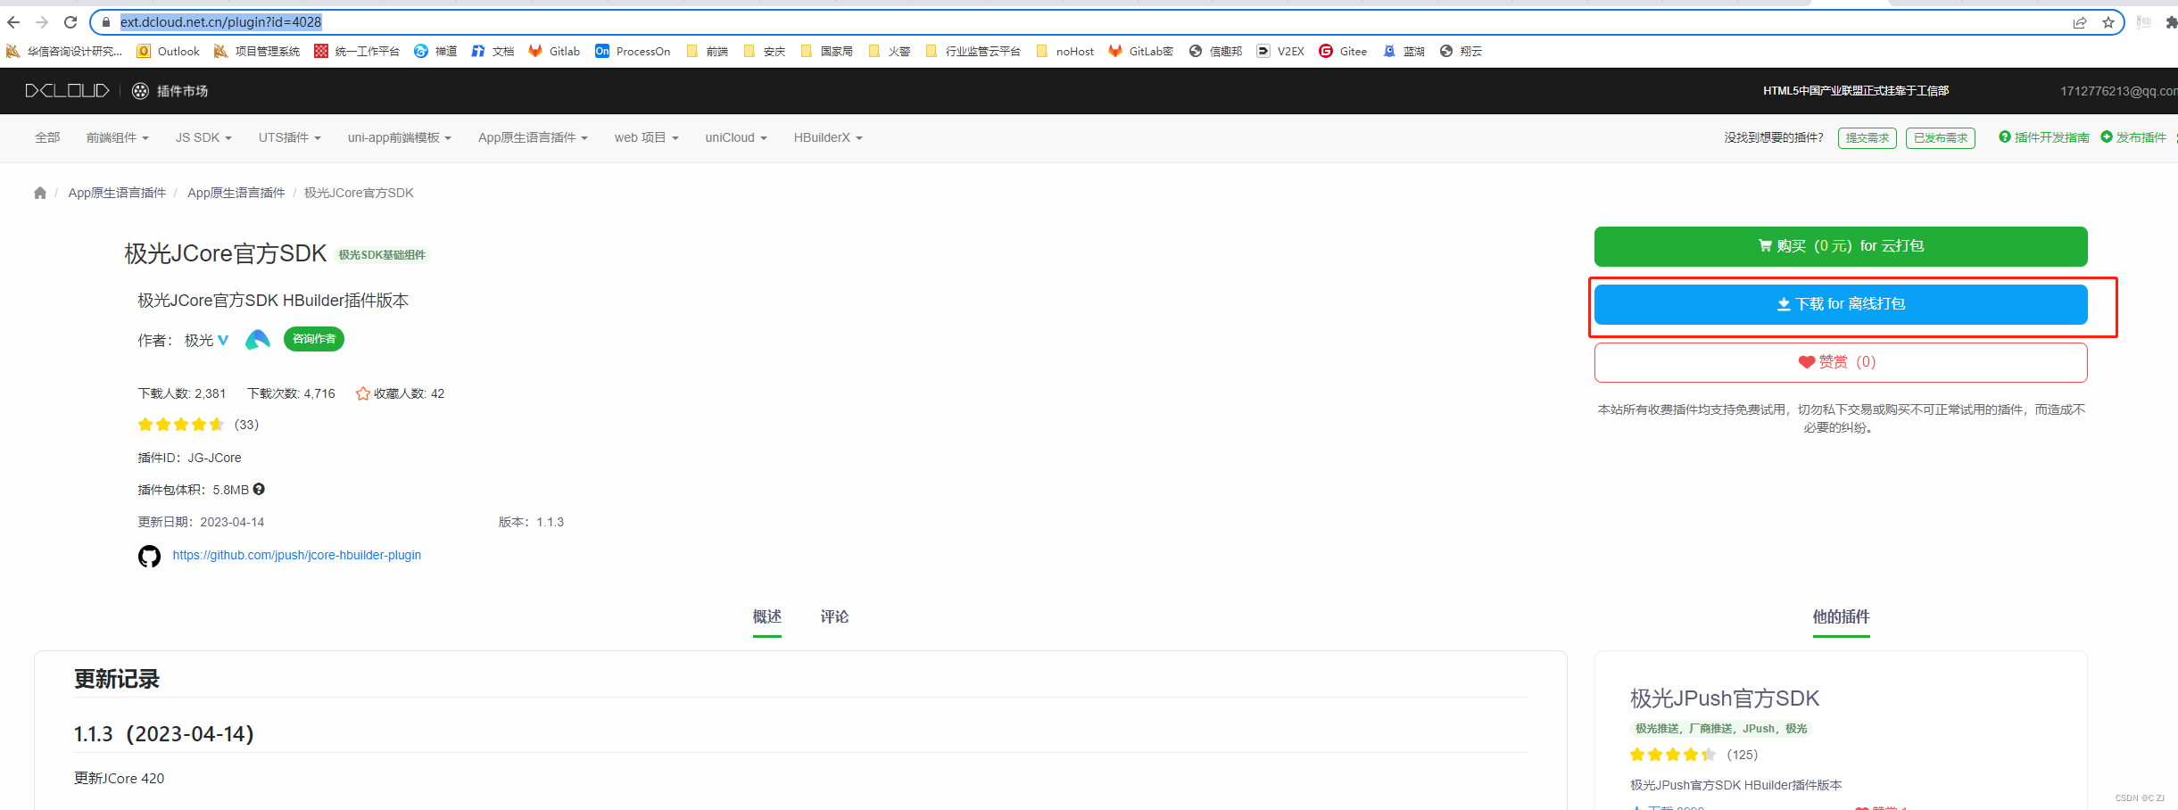Expand the App原生语言插件 nav dropdown
Viewport: 2178px width, 810px height.
tap(533, 137)
